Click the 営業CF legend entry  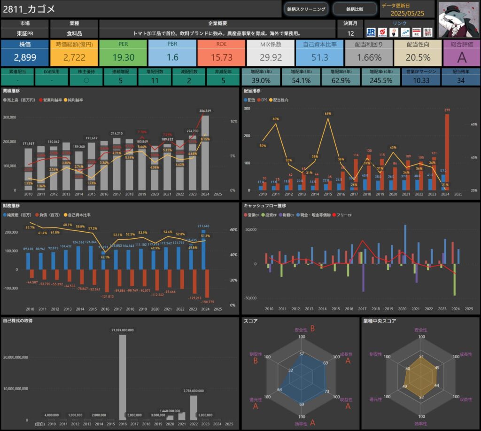252,215
